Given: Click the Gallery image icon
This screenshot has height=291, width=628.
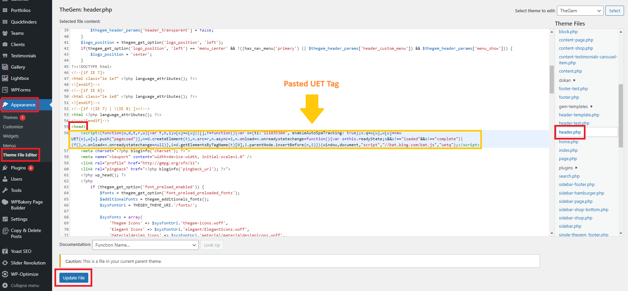Looking at the screenshot, I should [5, 67].
